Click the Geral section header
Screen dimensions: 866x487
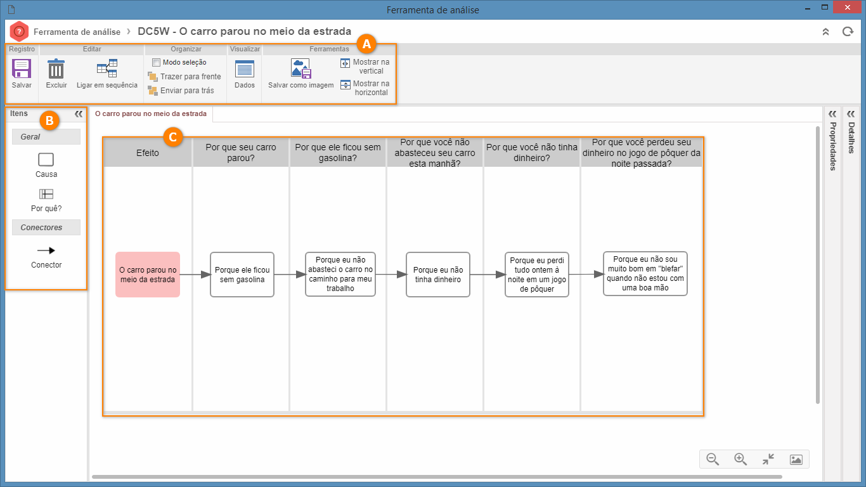tap(46, 137)
